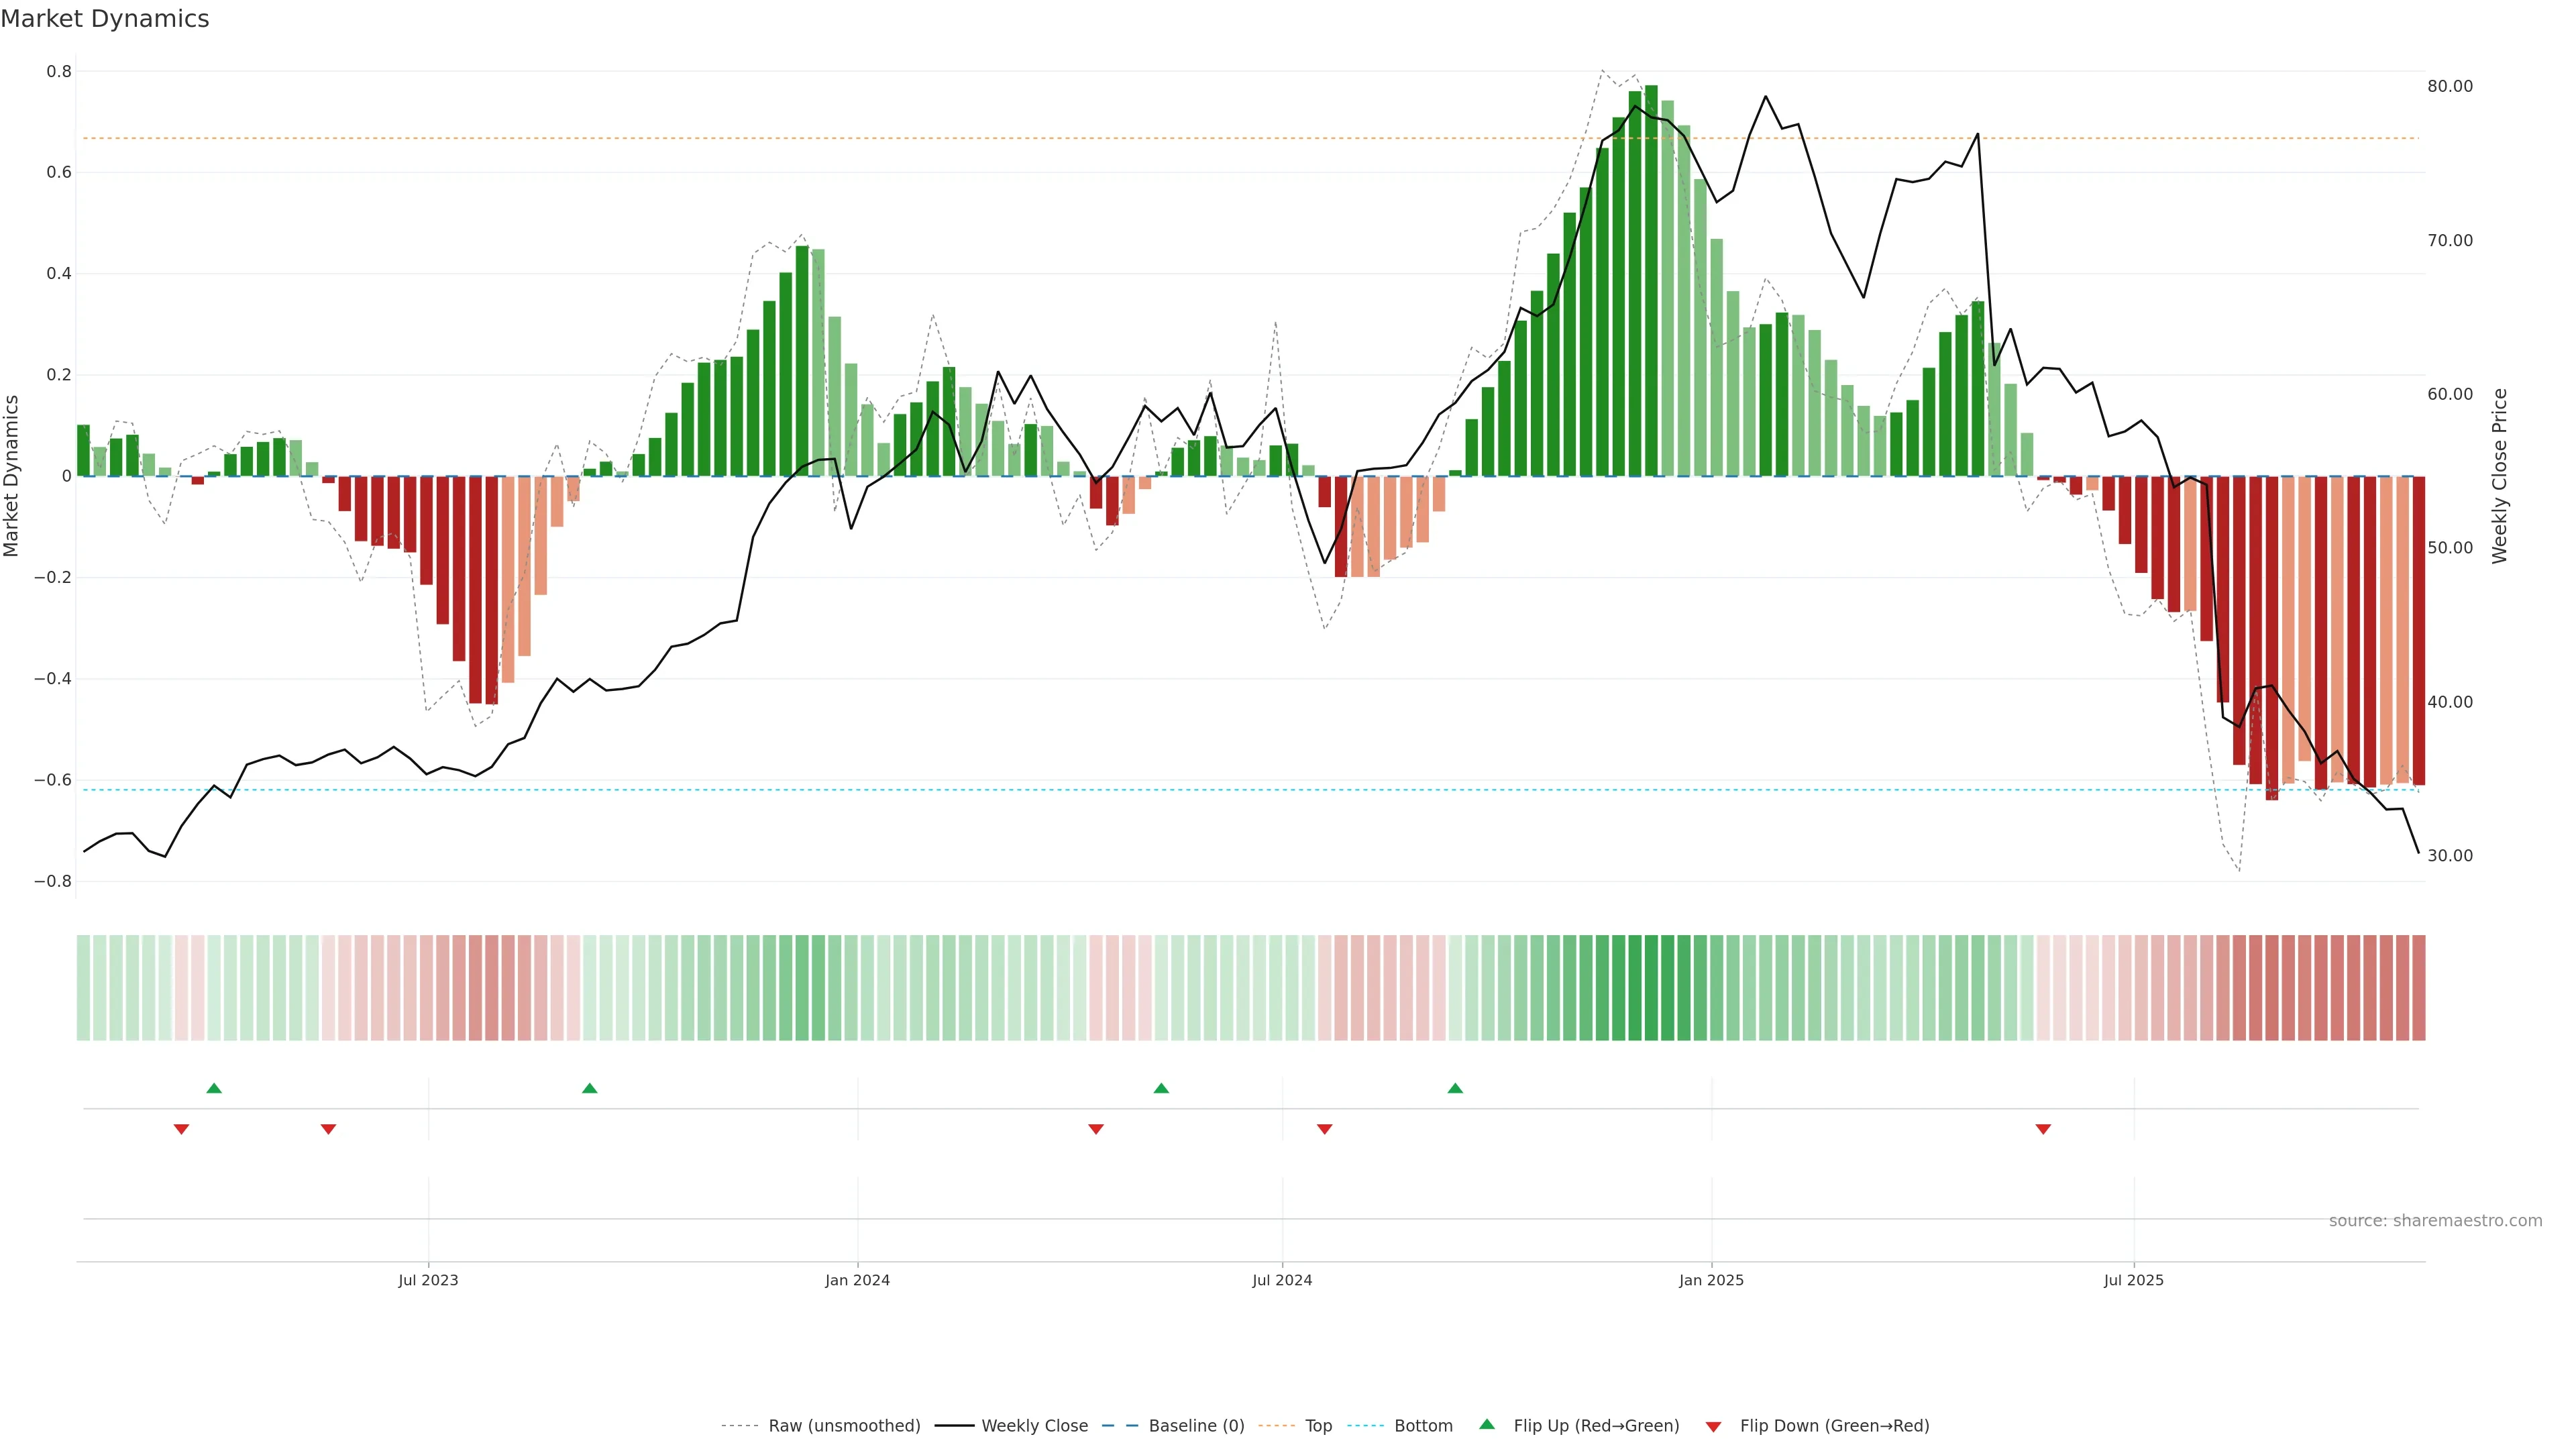
Task: Click the first red Flip Down triangle marker
Action: (181, 1129)
